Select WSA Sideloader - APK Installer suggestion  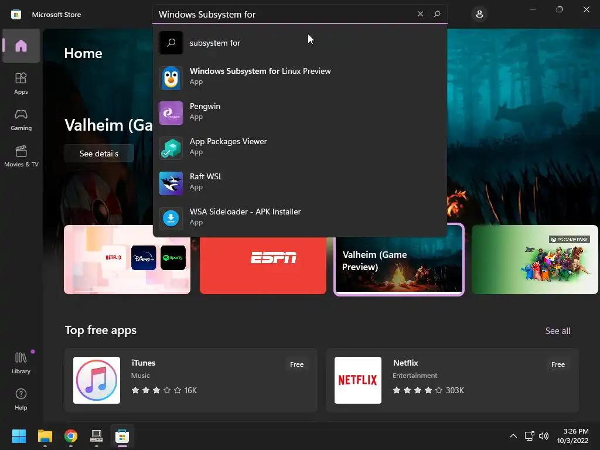coord(299,219)
